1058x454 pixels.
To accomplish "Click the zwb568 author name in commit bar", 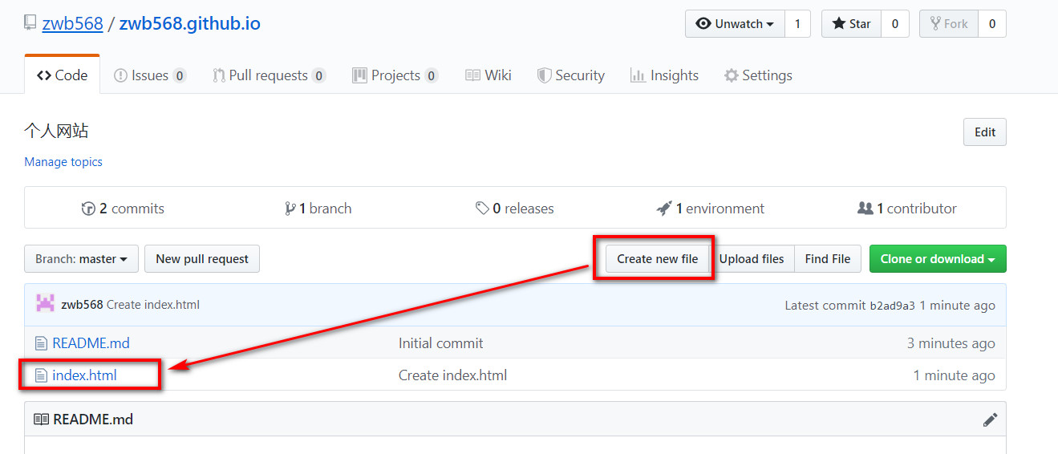I will (x=82, y=305).
